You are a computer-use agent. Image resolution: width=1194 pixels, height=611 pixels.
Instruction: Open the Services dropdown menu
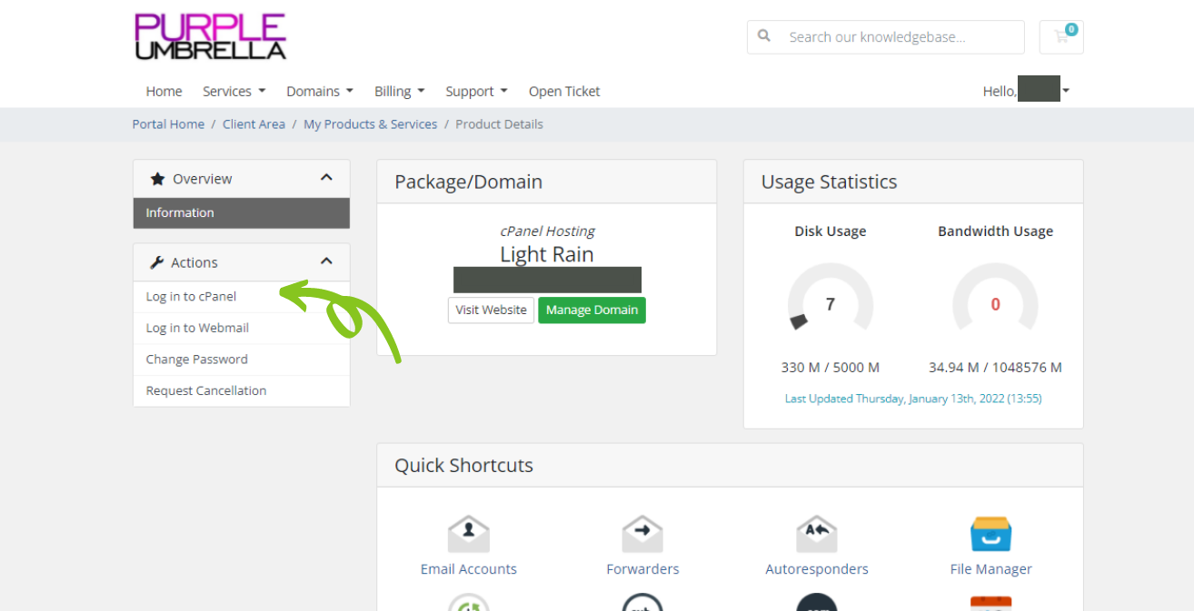234,92
